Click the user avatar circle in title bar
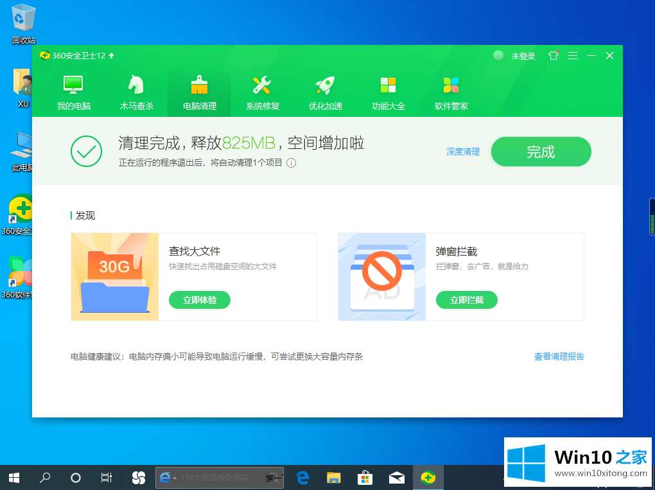This screenshot has width=655, height=490. pyautogui.click(x=498, y=56)
